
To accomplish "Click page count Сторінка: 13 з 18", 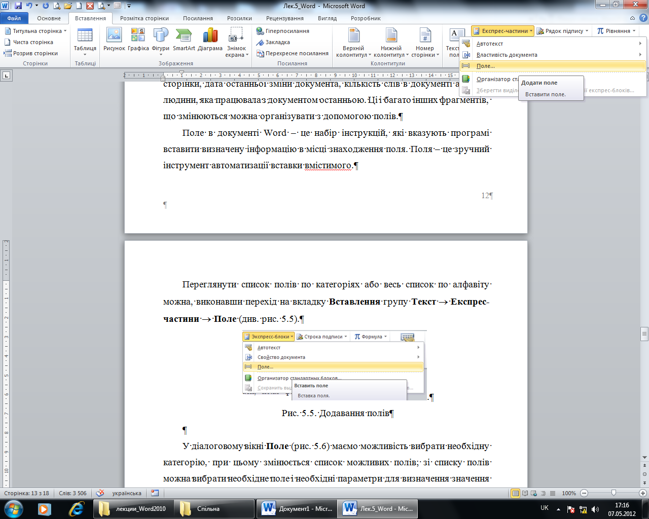I will click(x=26, y=493).
